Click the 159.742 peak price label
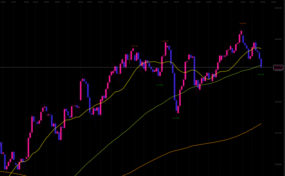 [134, 46]
